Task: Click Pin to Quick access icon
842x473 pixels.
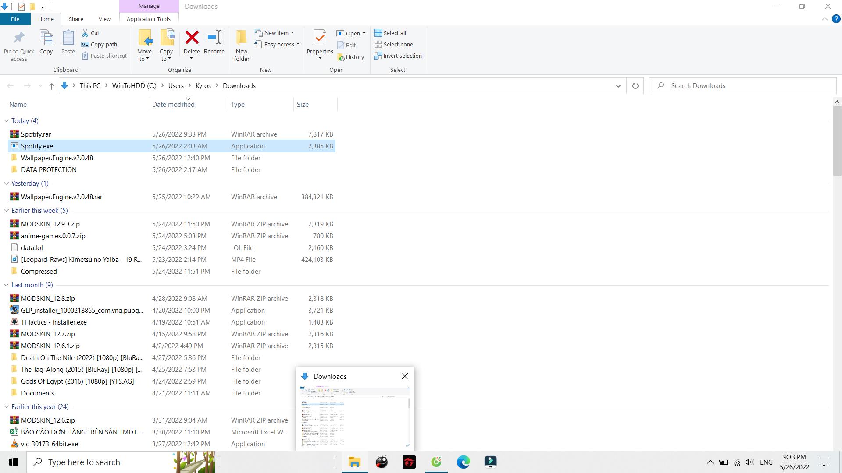Action: click(x=19, y=38)
